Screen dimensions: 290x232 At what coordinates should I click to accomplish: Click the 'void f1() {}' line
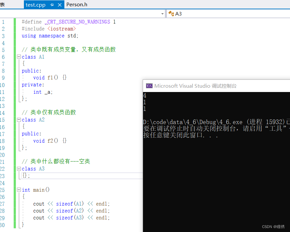pos(50,78)
